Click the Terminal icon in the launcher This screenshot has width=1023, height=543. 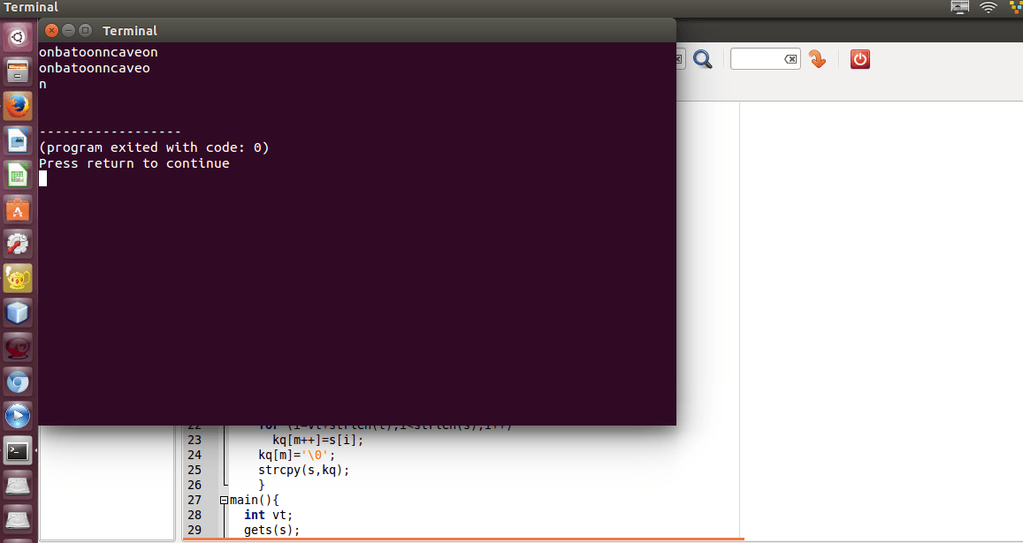pos(18,450)
